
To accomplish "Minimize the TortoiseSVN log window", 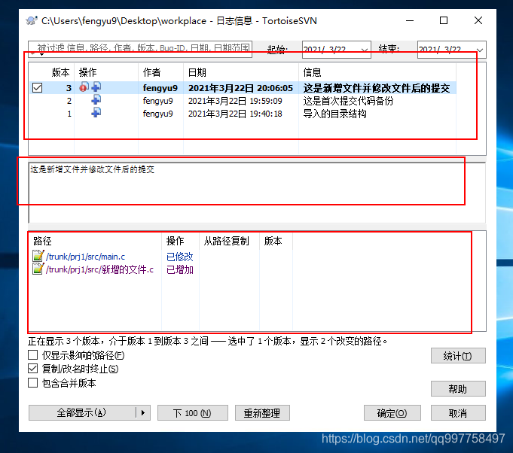I will tap(410, 20).
